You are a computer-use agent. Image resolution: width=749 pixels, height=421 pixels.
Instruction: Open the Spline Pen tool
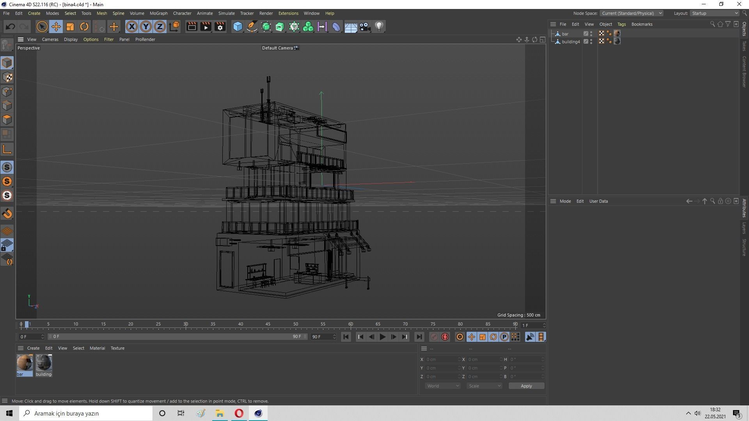click(252, 27)
